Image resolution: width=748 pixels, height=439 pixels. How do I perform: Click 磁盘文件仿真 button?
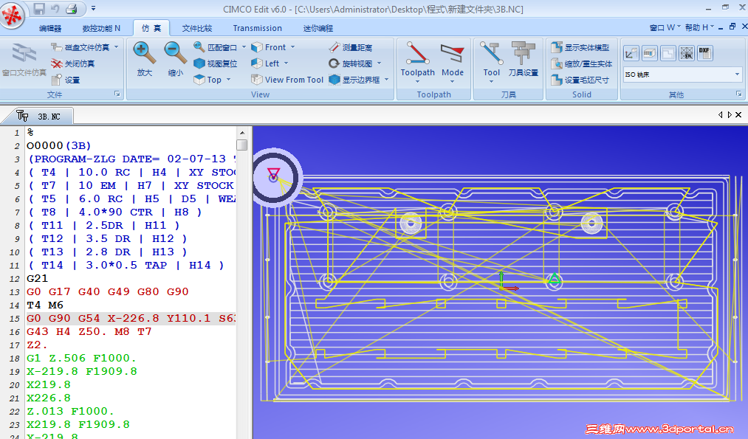[x=80, y=47]
